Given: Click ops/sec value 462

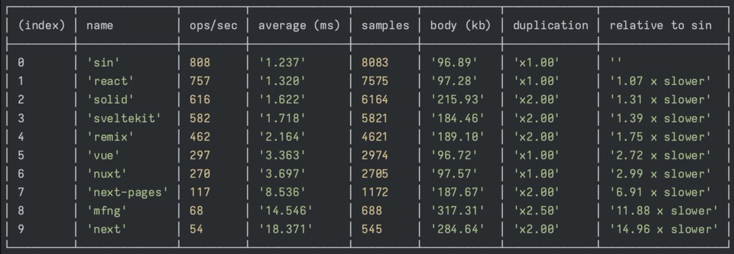Looking at the screenshot, I should (200, 136).
